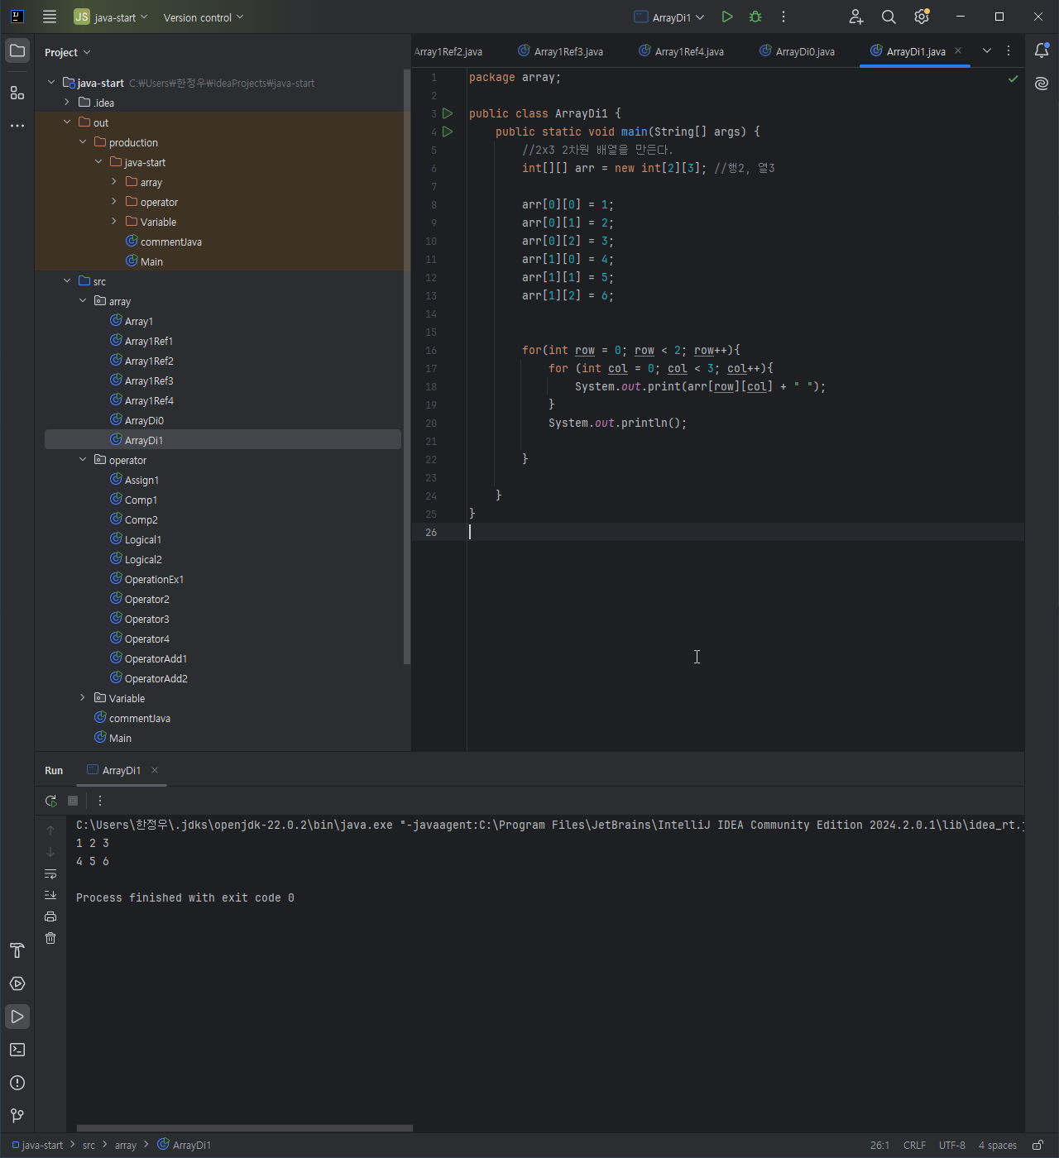Clear console output with trash icon
1059x1158 pixels.
(x=50, y=938)
